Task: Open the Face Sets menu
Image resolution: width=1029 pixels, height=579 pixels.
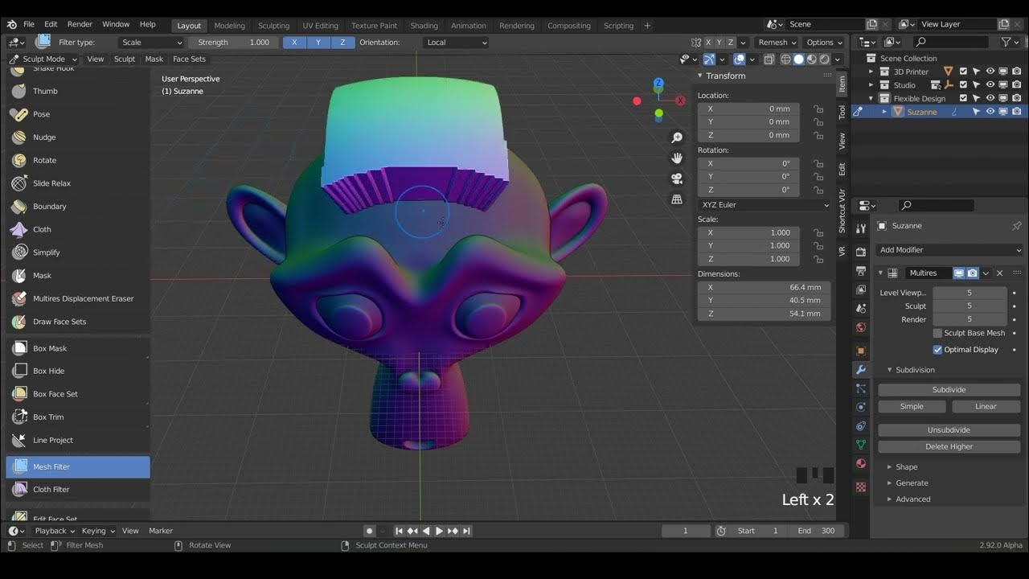Action: (x=189, y=59)
